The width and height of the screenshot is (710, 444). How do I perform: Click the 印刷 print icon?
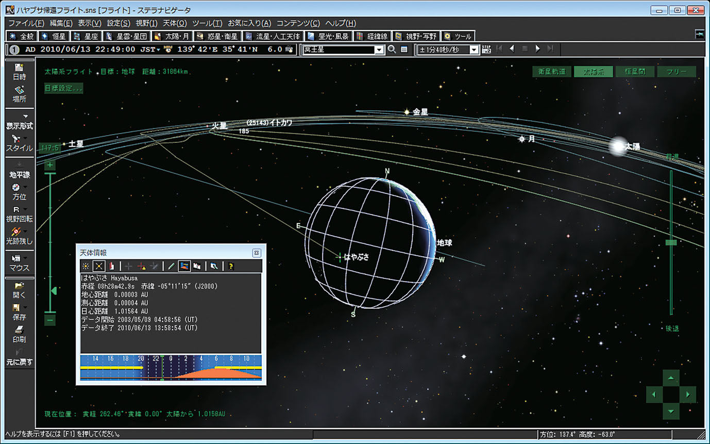point(20,330)
